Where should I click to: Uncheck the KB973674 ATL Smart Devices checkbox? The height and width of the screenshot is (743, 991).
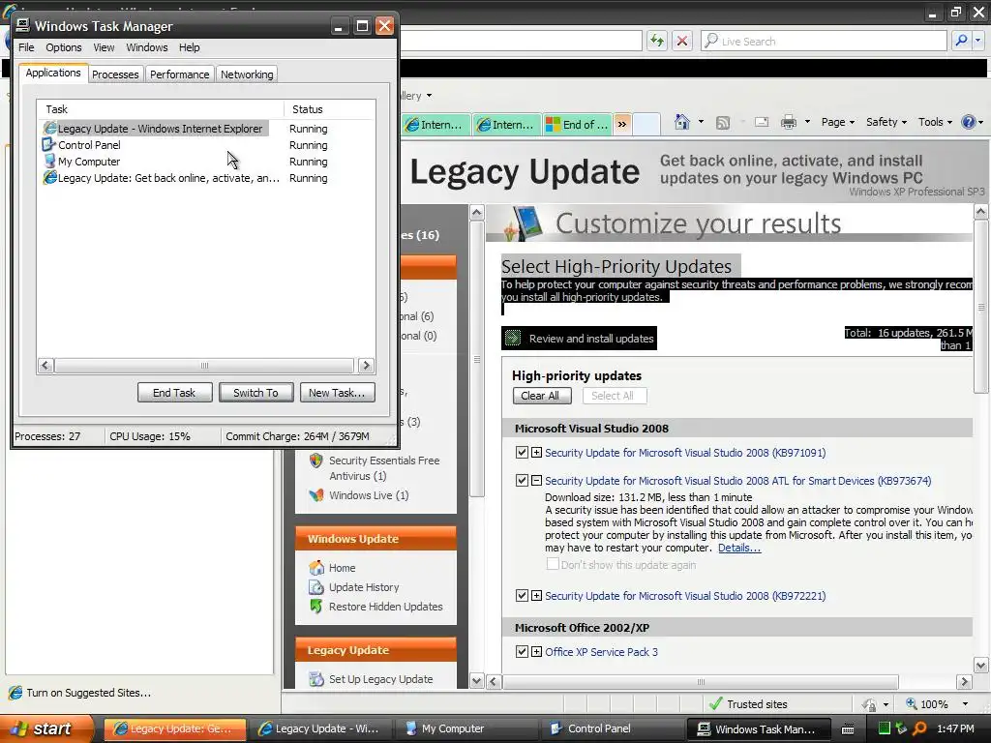[522, 481]
